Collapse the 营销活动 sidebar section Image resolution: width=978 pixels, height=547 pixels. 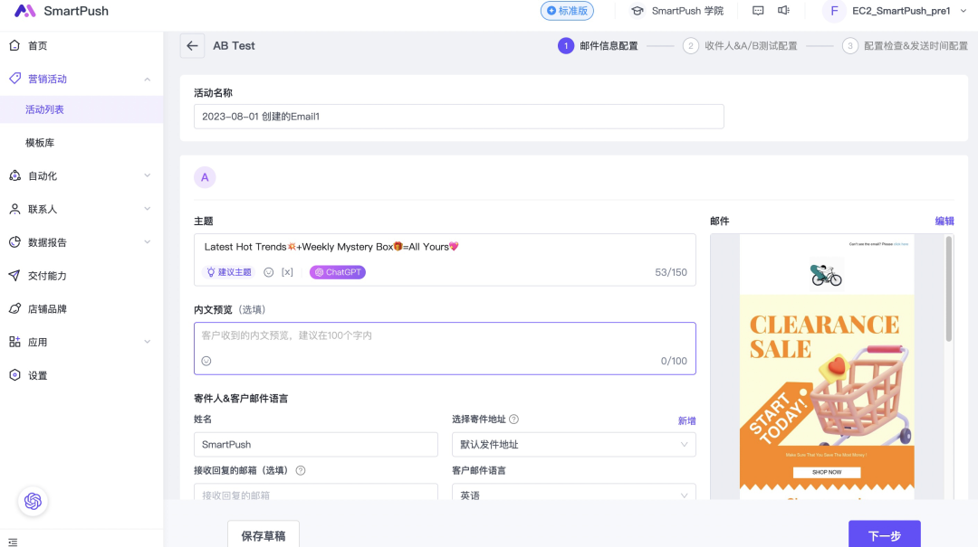pyautogui.click(x=145, y=79)
